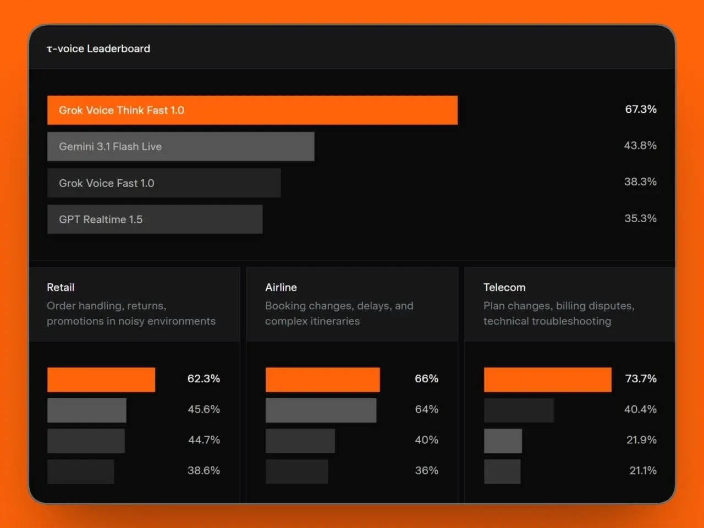Select the dark bar beside 40.4%

coord(519,410)
